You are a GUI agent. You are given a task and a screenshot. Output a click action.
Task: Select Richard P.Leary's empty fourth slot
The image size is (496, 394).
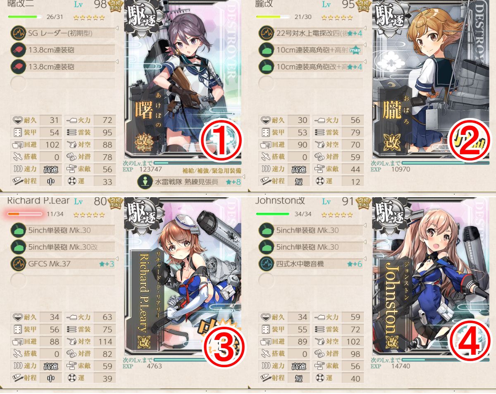(x=63, y=281)
